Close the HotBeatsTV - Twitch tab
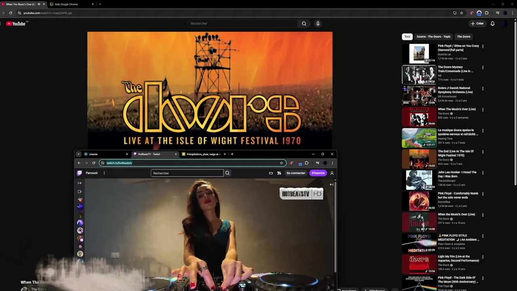The image size is (517, 291). click(x=176, y=154)
